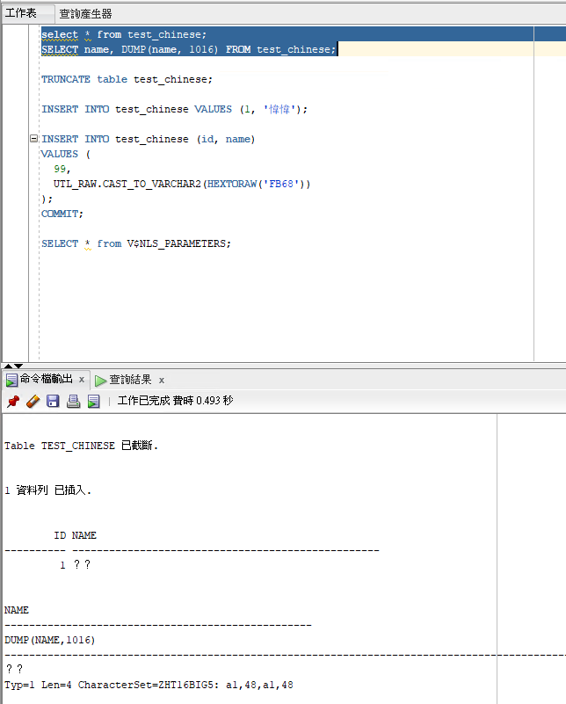Close the 命令檔輸出 tab
Screen dimensions: 566x704
tap(82, 380)
